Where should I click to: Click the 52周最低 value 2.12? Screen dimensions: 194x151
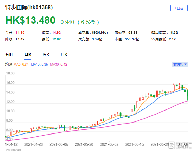click(172, 39)
